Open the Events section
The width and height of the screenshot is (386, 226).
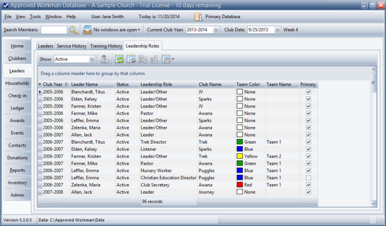click(17, 133)
